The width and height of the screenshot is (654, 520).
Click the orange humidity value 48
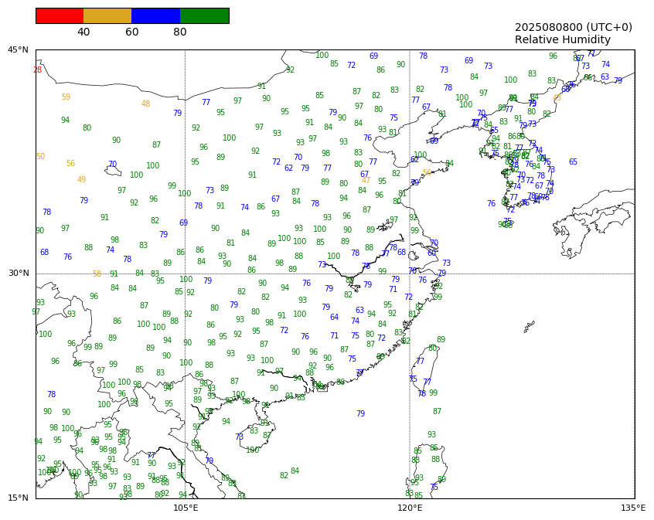tap(145, 104)
